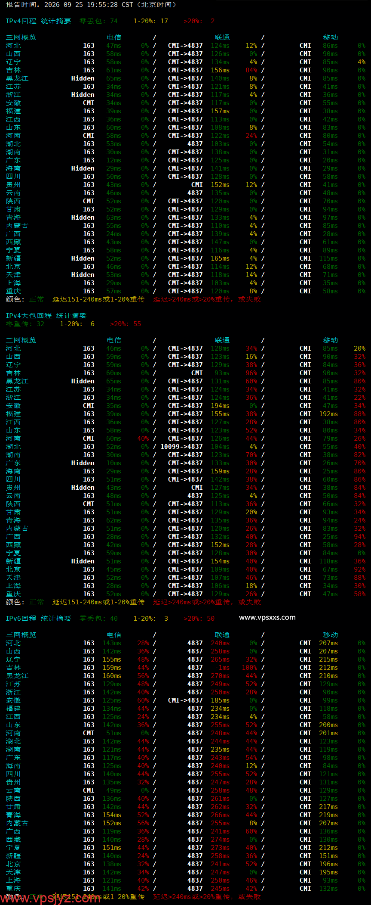Screen dimensions: 371x905
Task: Click '>20%: 2' in IPv4回程 summary
Action: [199, 21]
